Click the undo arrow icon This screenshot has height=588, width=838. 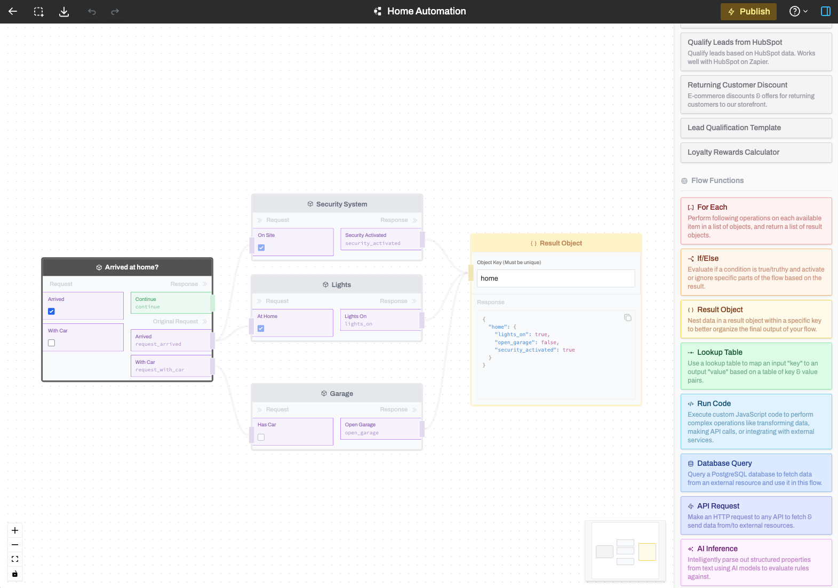point(92,11)
